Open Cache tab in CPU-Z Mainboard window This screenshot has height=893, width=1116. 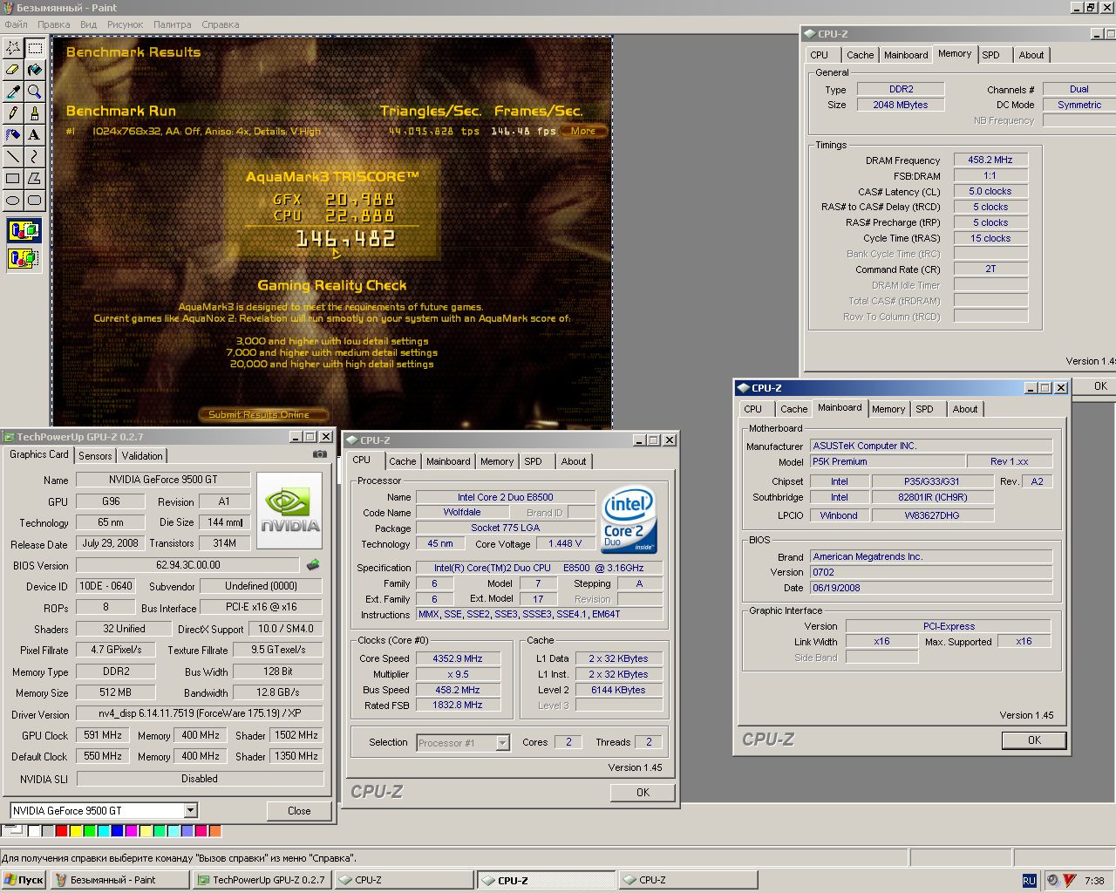[x=793, y=409]
